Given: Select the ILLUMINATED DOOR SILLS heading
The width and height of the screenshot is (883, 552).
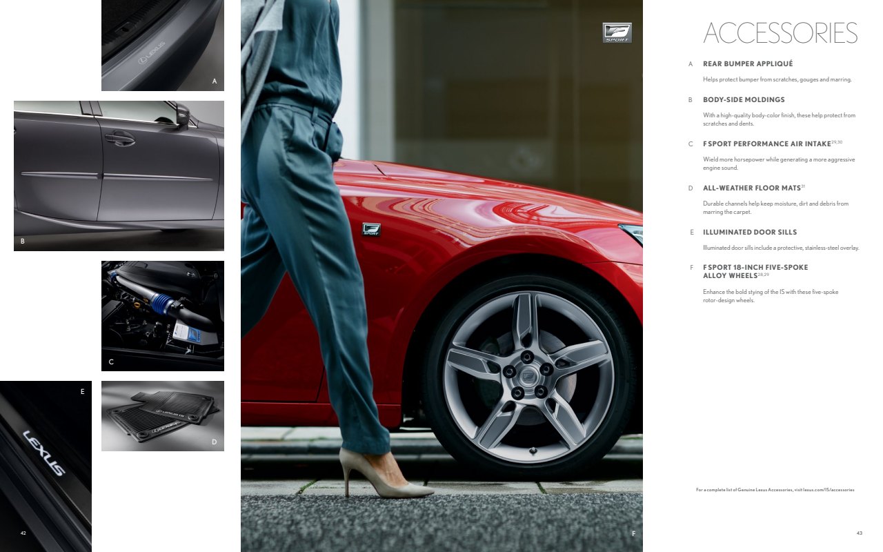Looking at the screenshot, I should 750,233.
